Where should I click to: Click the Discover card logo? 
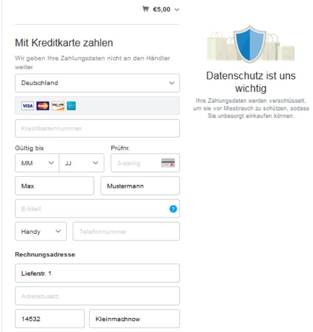[x=58, y=106]
